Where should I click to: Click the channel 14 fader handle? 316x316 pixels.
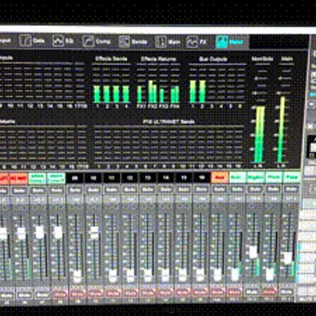coord(166,275)
